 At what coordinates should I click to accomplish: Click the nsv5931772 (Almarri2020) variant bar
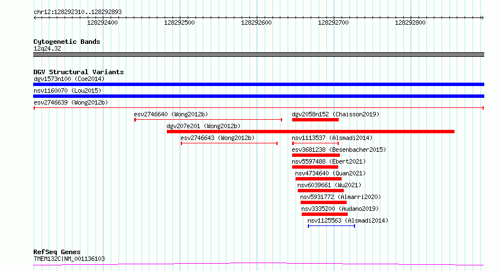coord(324,202)
